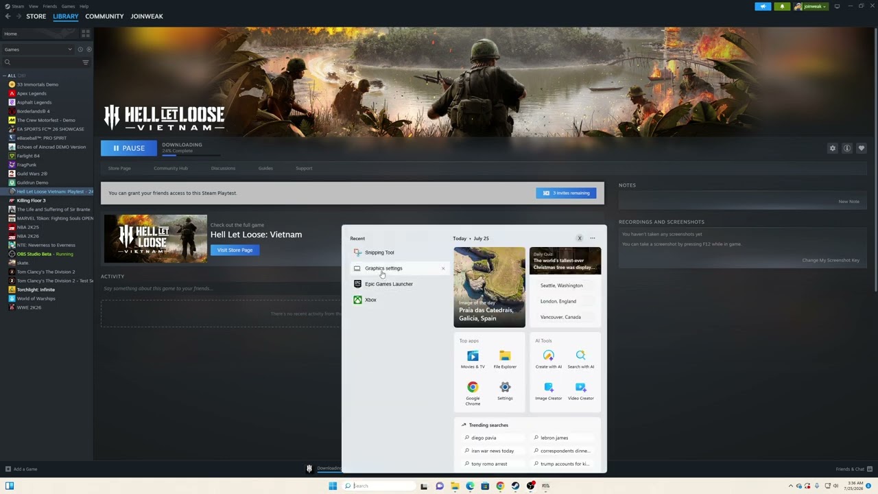Toggle the ready-to-play filter icon

tap(89, 49)
